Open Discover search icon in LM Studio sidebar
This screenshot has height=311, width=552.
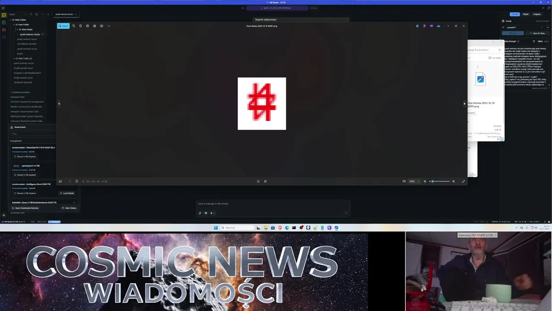click(4, 37)
